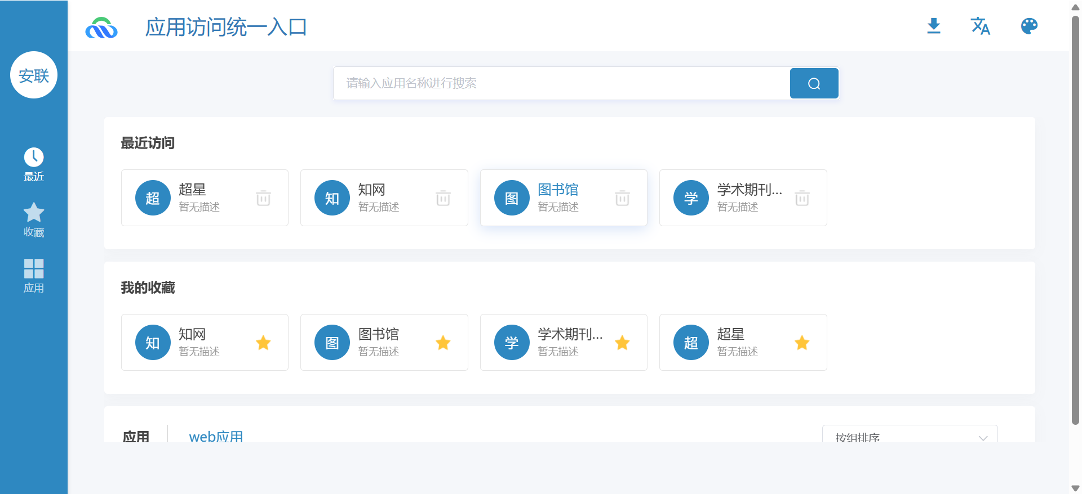Remove 学术期刊 using its trash icon

(x=802, y=198)
